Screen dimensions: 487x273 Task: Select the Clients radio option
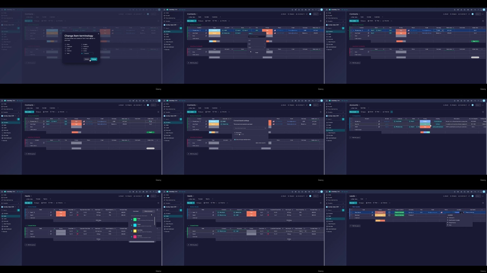(82, 51)
